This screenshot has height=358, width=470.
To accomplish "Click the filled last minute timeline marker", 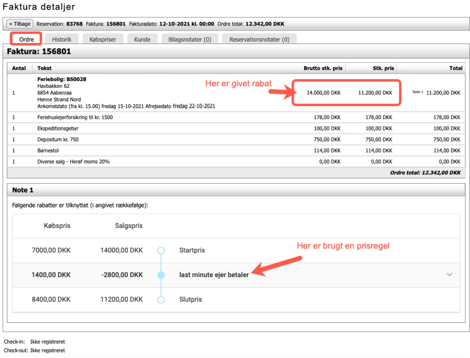I will click(161, 275).
